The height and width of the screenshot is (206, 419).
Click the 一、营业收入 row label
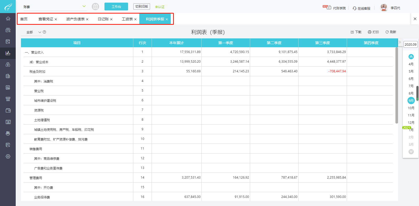34,52
